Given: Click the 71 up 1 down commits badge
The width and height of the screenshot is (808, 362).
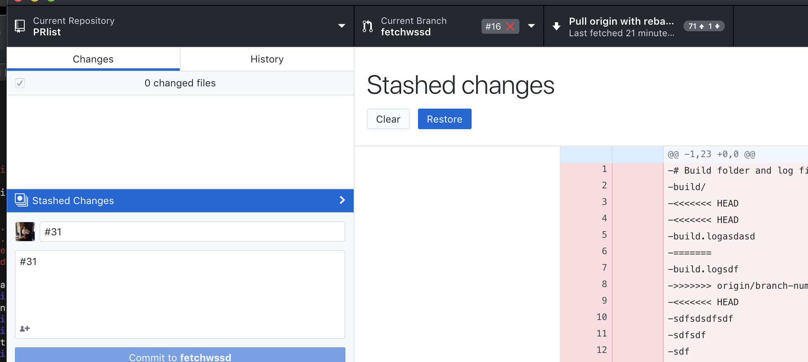Looking at the screenshot, I should click(x=704, y=26).
